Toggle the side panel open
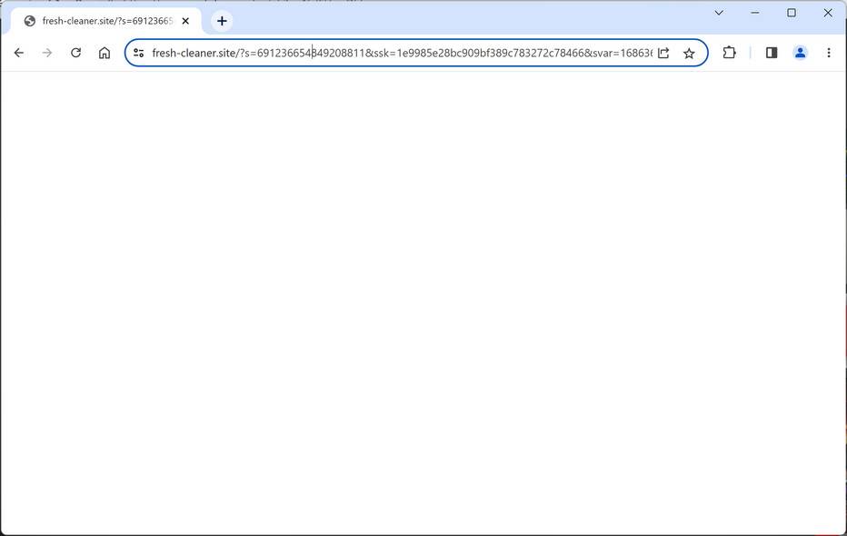847x536 pixels. pos(772,53)
